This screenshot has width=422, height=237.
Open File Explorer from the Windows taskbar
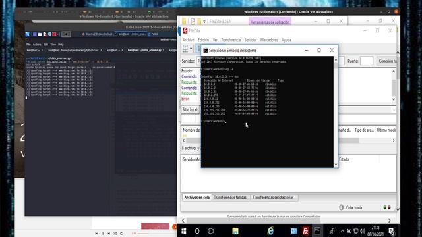(235, 231)
